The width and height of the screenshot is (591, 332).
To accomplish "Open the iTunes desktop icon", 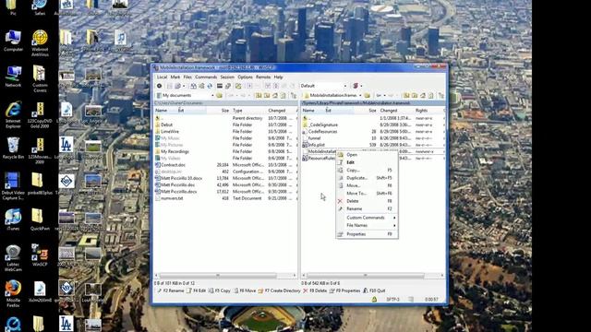I will (13, 219).
